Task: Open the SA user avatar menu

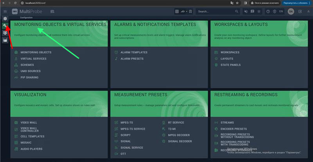Action: click(x=291, y=12)
